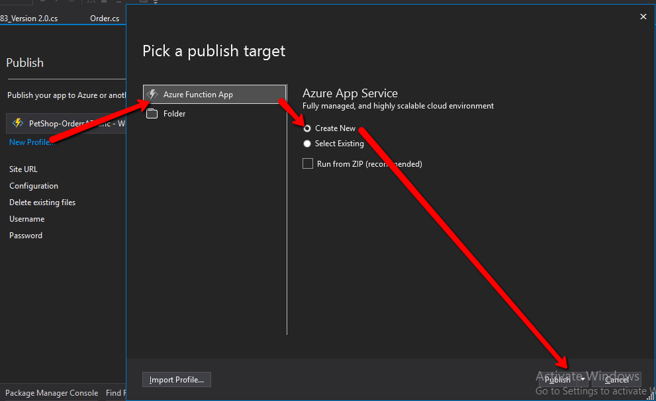Click the Pick a publish target title
The image size is (656, 401).
pyautogui.click(x=214, y=51)
